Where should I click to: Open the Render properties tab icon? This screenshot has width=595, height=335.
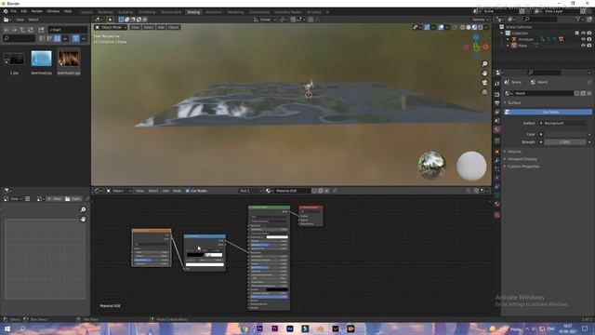click(x=497, y=94)
